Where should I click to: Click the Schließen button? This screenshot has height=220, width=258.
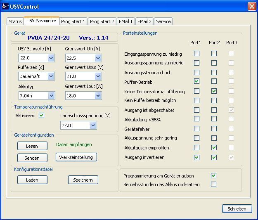pyautogui.click(x=237, y=208)
